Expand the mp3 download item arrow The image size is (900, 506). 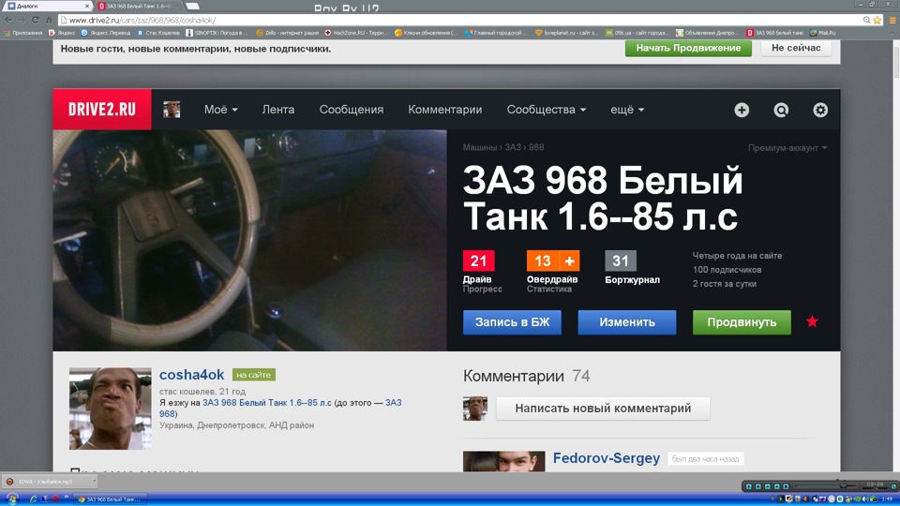(94, 482)
